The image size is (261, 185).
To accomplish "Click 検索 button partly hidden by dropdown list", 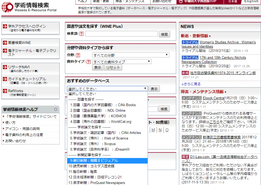I will 164,109.
